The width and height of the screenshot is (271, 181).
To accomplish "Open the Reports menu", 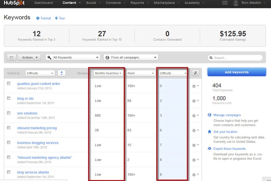I will click(140, 3).
